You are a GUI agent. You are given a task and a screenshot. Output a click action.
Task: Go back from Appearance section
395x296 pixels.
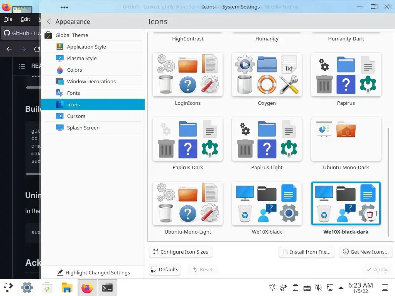(49, 22)
